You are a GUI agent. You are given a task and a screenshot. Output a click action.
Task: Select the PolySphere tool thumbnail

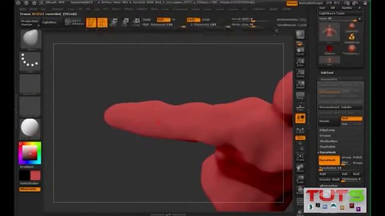tap(351, 49)
